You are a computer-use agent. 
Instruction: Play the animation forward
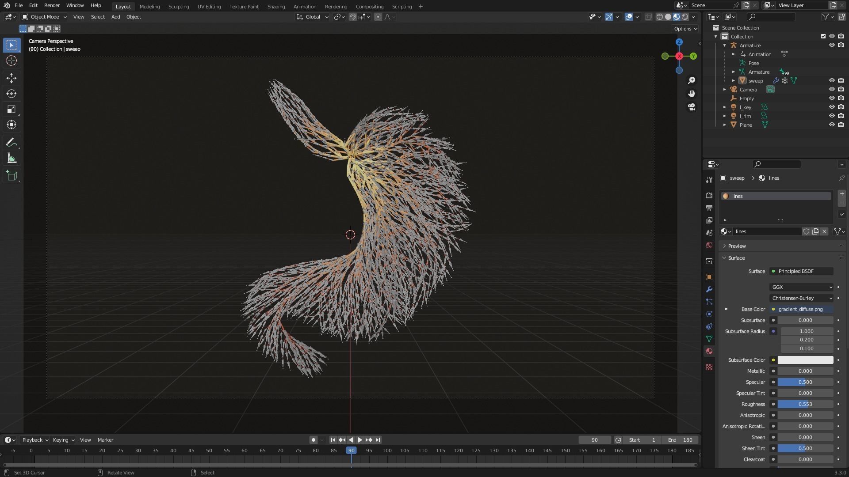click(x=359, y=440)
